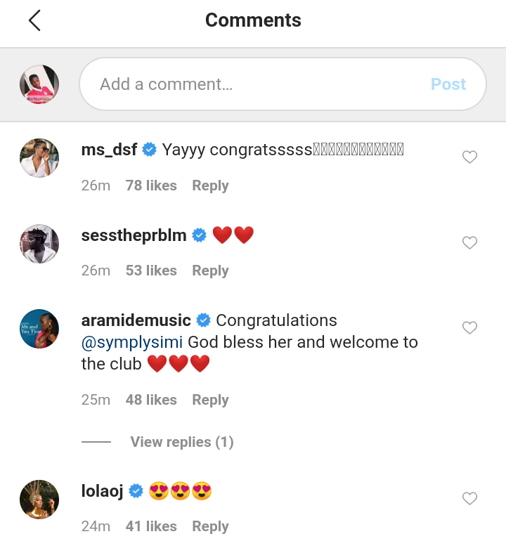Tap your own profile picture near comment box

pyautogui.click(x=39, y=84)
